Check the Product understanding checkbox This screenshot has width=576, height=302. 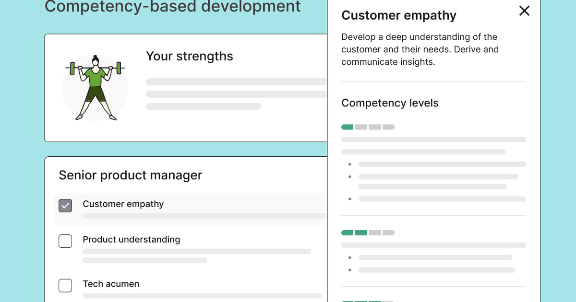pos(65,241)
